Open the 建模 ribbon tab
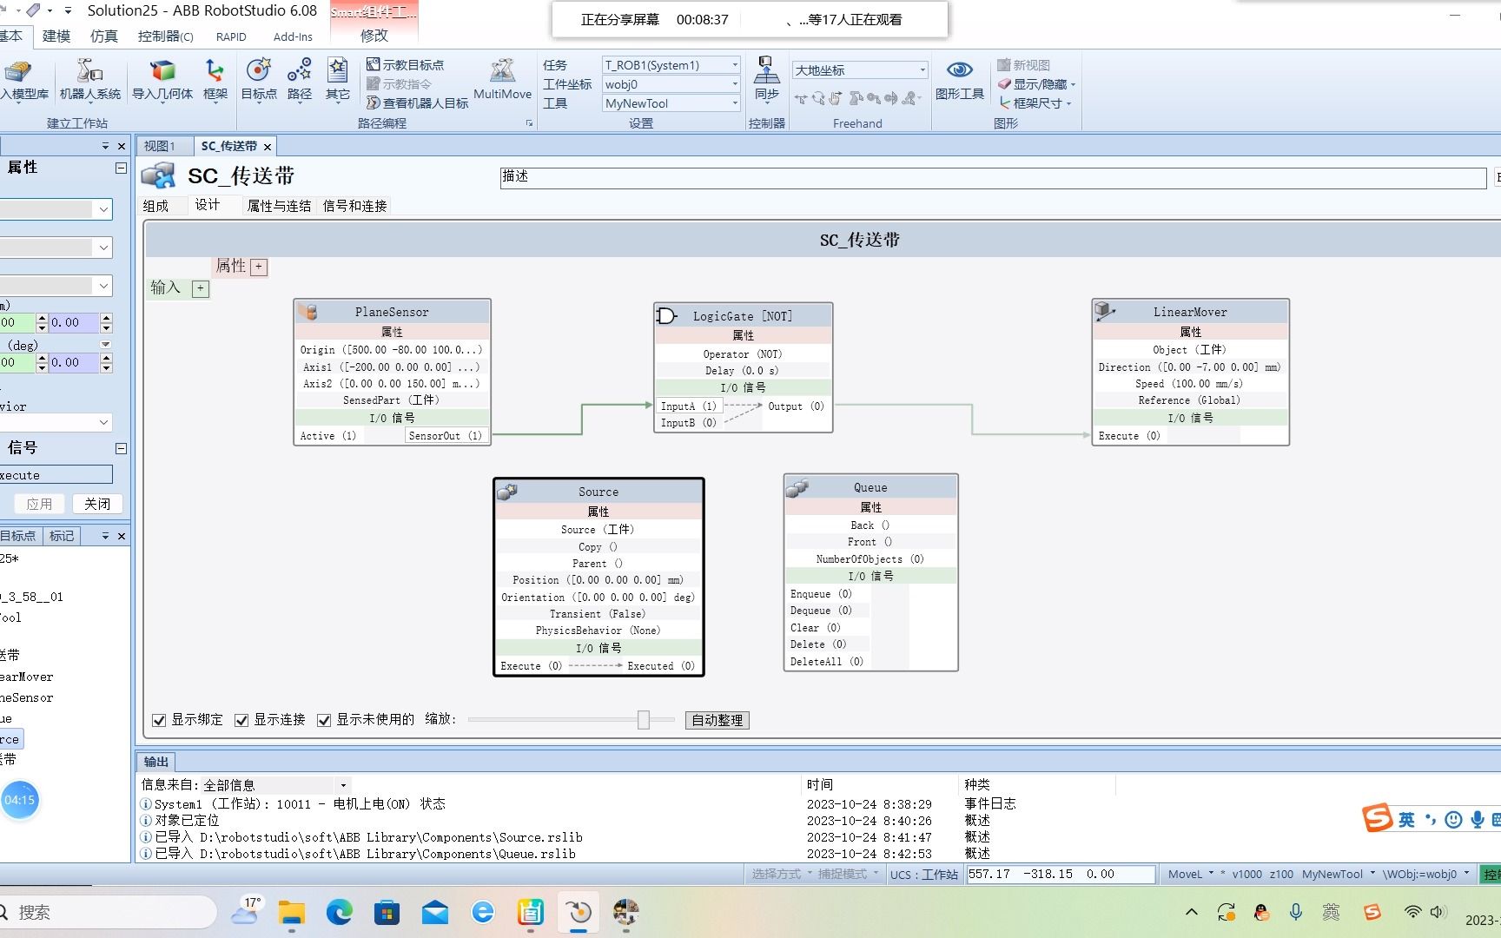This screenshot has height=938, width=1501. 56,36
